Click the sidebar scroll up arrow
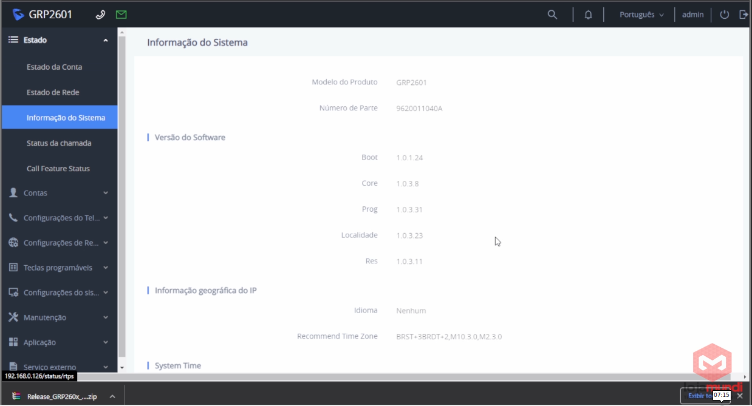752x406 pixels. (x=121, y=32)
